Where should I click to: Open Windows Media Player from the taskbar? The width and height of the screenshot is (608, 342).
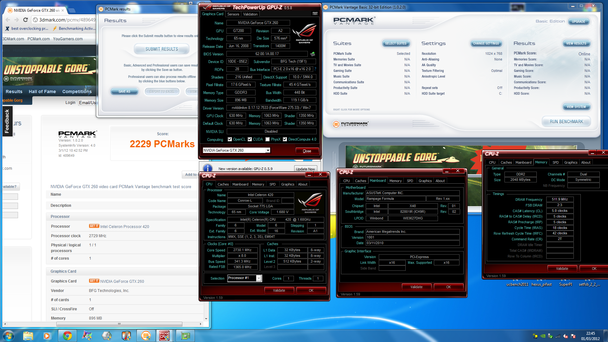coord(47,336)
